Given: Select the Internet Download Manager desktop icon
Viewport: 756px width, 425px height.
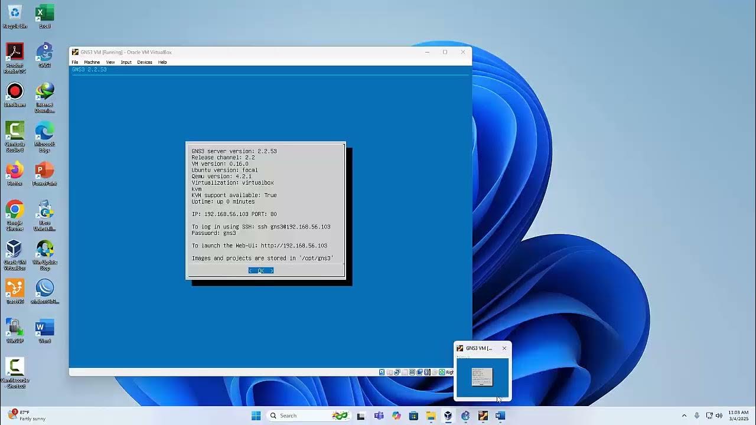Looking at the screenshot, I should pos(44,98).
